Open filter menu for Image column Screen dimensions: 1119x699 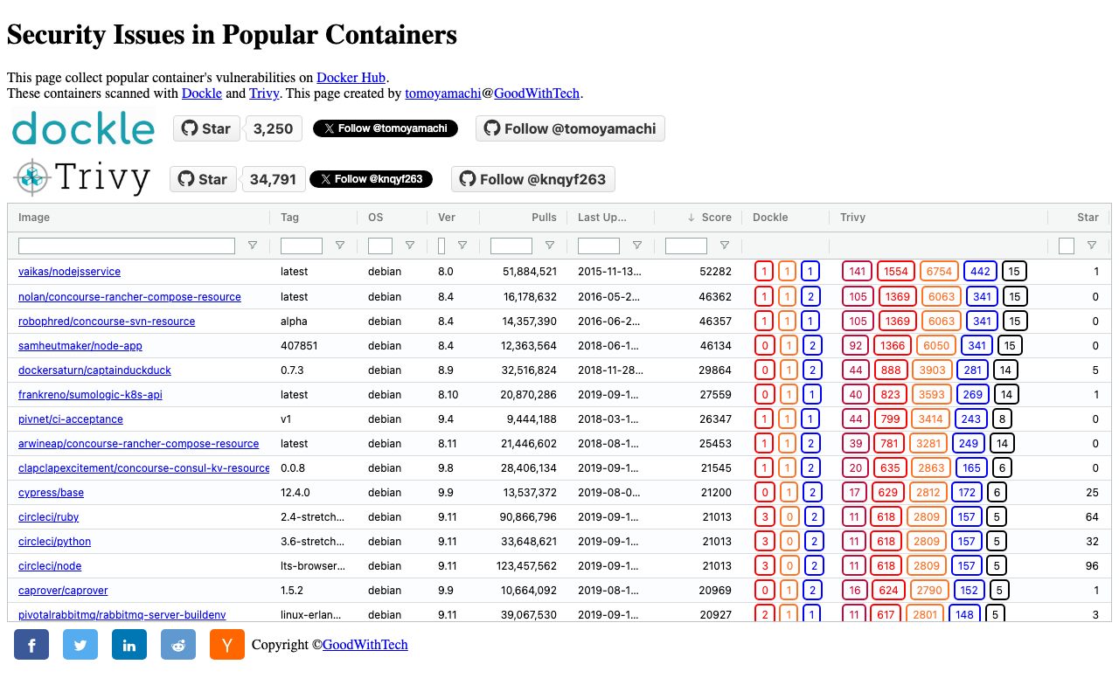(253, 246)
